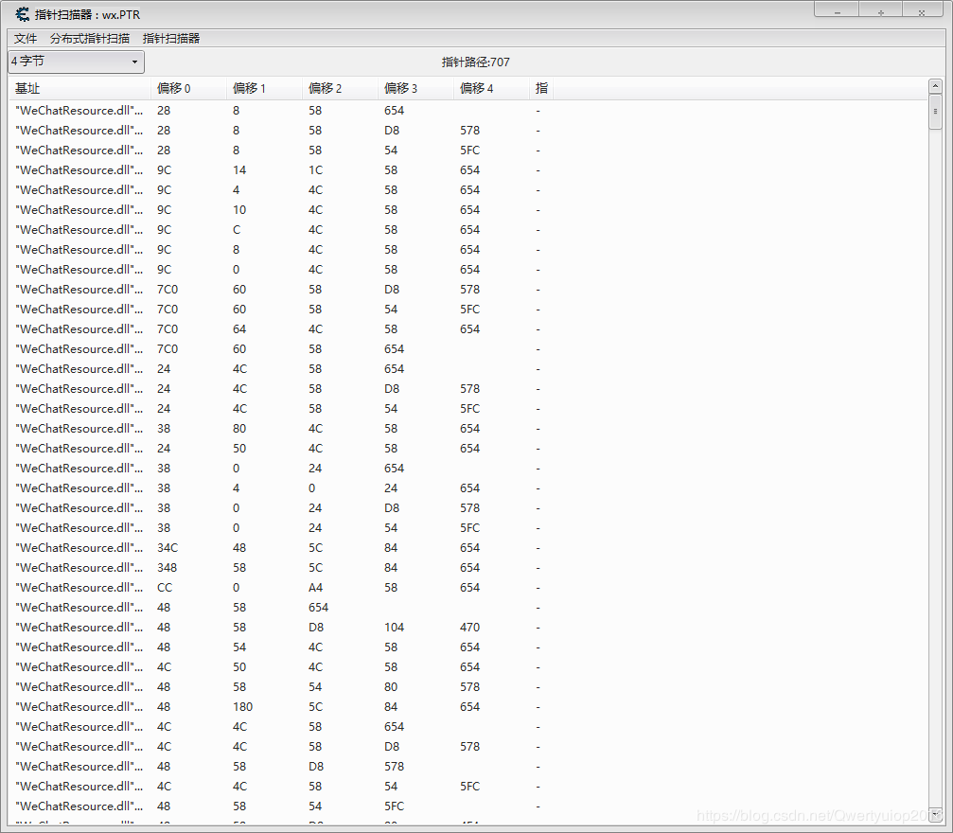Sort by the 偏移 2 column header
The height and width of the screenshot is (833, 953).
coord(340,89)
